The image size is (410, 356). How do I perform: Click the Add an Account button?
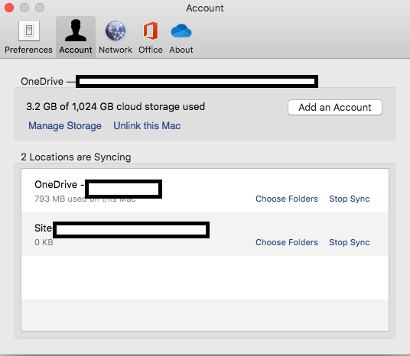tap(335, 108)
